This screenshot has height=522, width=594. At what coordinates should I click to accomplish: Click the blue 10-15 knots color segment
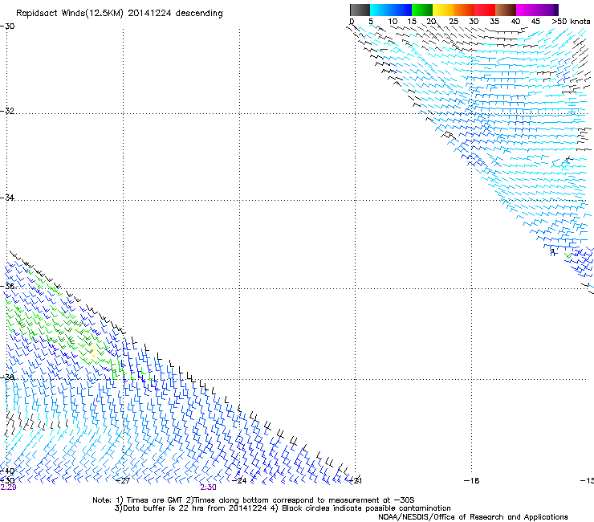click(x=401, y=10)
